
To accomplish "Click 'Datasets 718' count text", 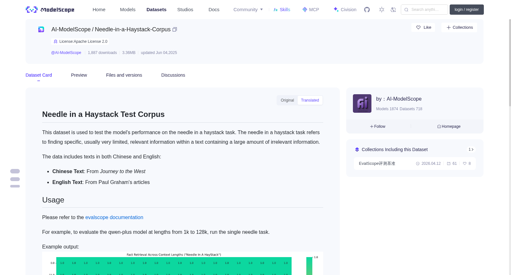I will (411, 109).
